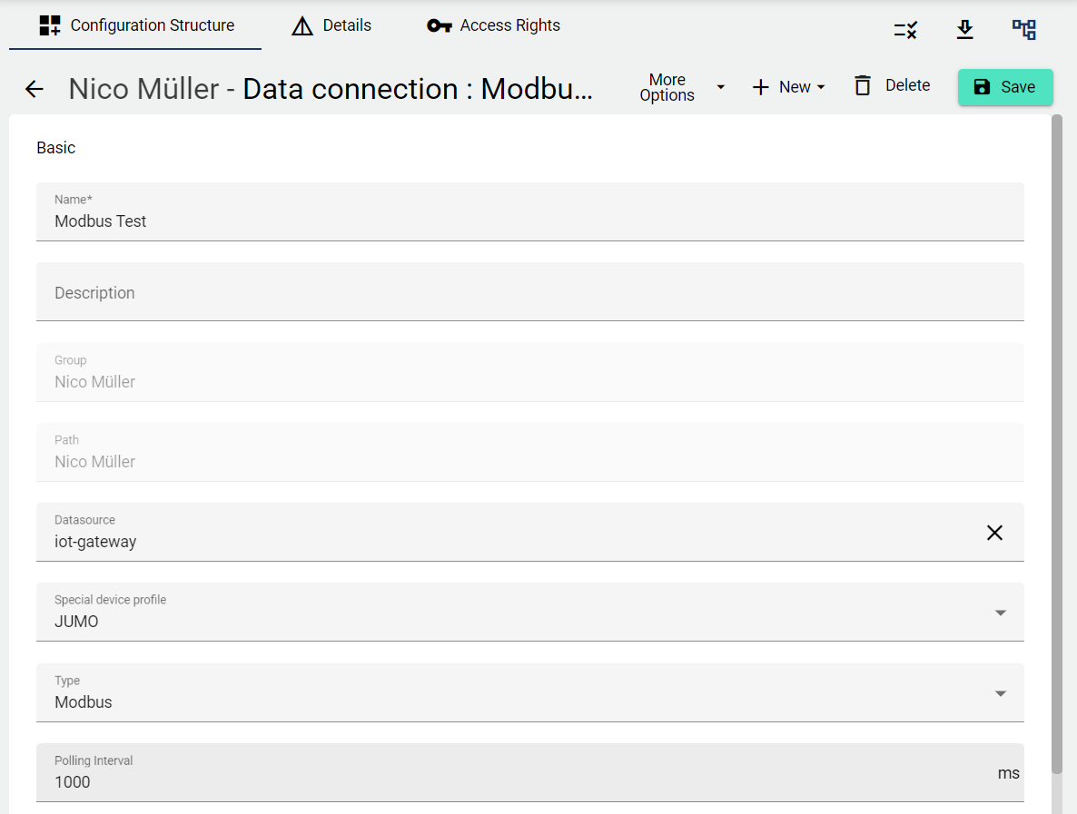Click the Save floppy disk icon
The image size is (1077, 814).
point(983,87)
